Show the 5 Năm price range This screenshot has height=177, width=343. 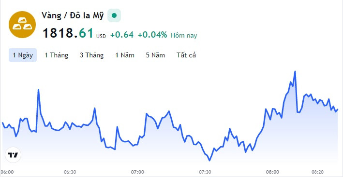coord(155,55)
